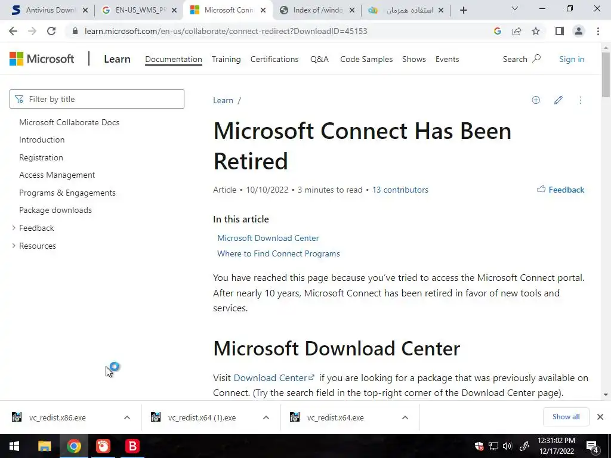The width and height of the screenshot is (611, 458).
Task: Open the 13 contributors link
Action: [400, 190]
